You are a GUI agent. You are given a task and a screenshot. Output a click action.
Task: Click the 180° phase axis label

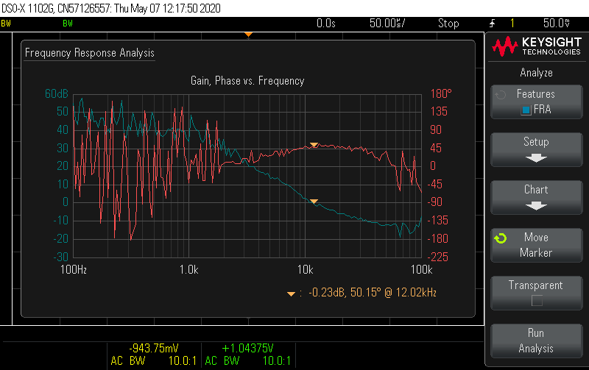pyautogui.click(x=440, y=93)
